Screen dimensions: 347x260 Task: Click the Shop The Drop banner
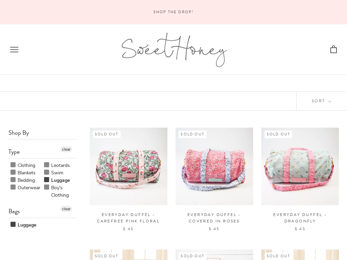(x=173, y=12)
